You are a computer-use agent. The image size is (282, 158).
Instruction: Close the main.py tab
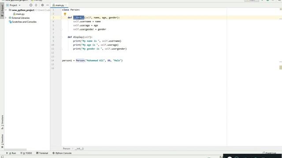(x=66, y=5)
